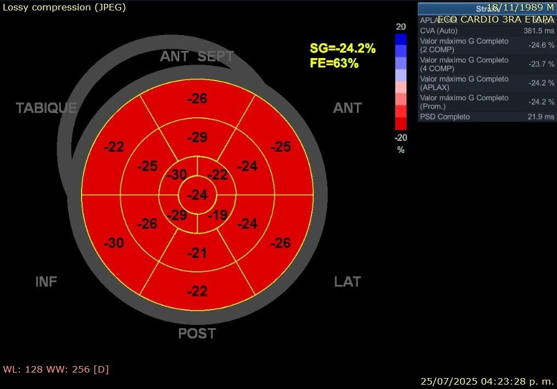
Task: Click the WL: 128 WW: 256 window level text
Action: [56, 369]
